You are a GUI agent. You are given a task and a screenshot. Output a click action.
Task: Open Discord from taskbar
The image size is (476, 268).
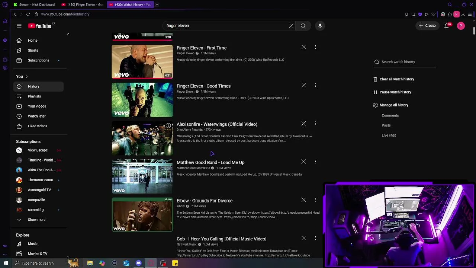point(139,263)
